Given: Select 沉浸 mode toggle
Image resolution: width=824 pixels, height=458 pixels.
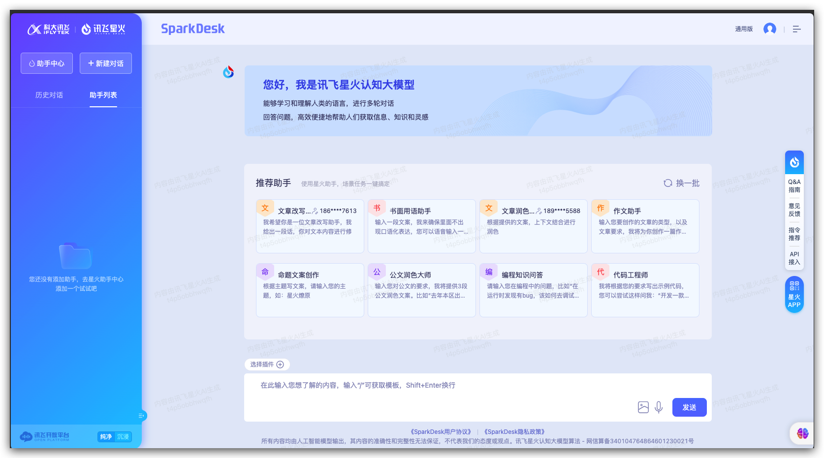Looking at the screenshot, I should 123,437.
